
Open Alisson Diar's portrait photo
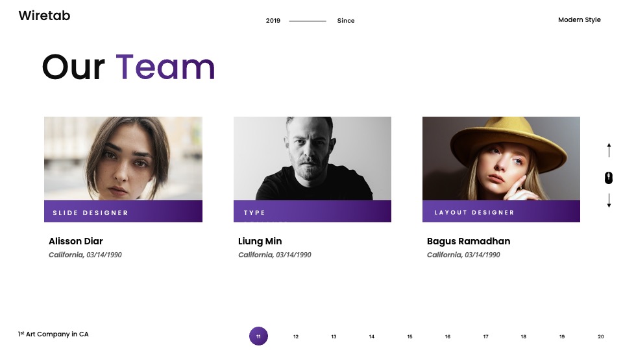pos(123,158)
